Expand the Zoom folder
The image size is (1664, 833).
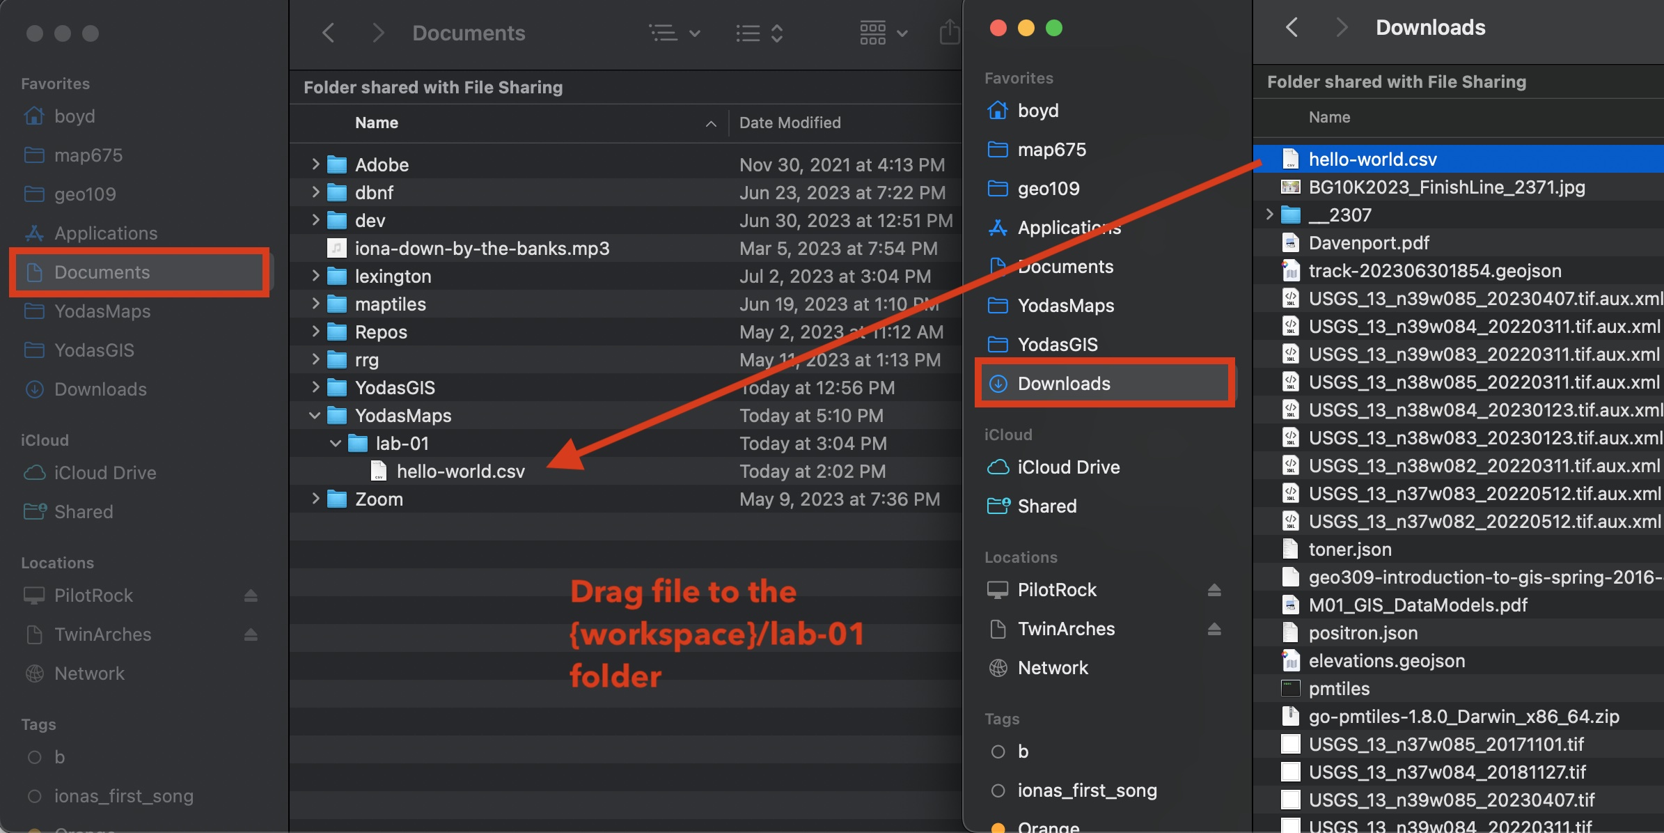pos(315,499)
